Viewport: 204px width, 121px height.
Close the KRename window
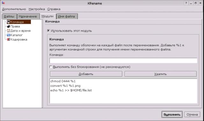(200, 3)
